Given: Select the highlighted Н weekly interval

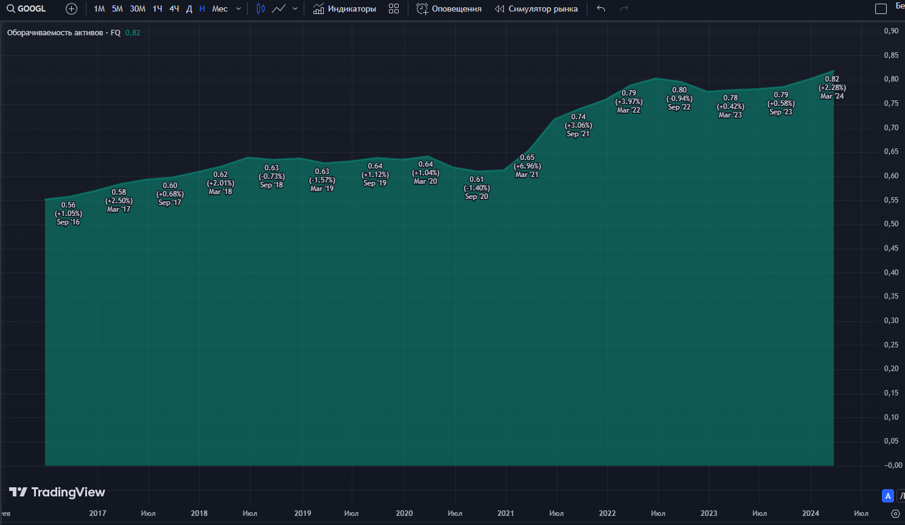Looking at the screenshot, I should (x=202, y=9).
